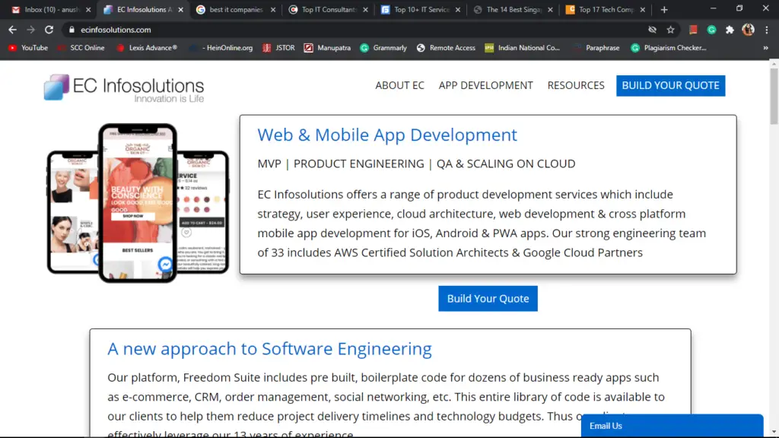Click the site lock icon
The image size is (779, 438).
tap(72, 30)
